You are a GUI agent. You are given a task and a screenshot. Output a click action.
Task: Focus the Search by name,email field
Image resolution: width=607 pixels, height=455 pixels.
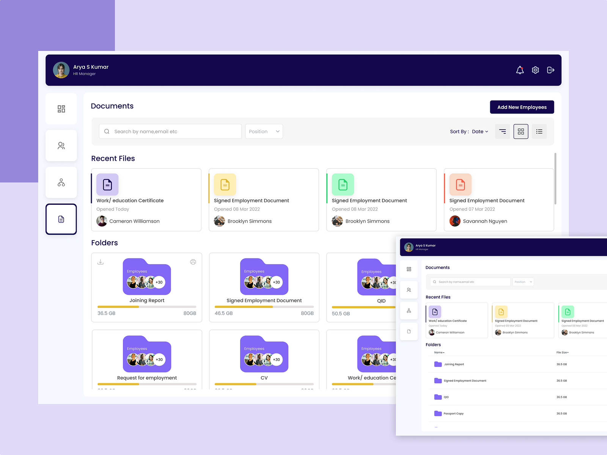click(x=170, y=132)
